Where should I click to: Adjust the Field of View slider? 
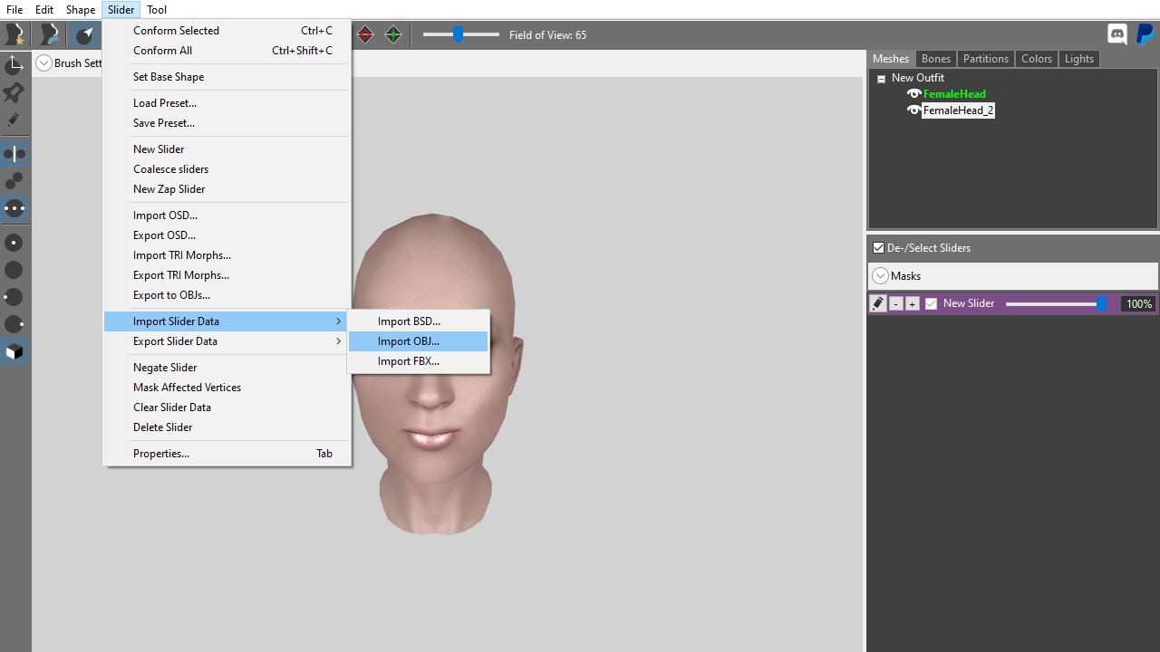click(x=460, y=34)
